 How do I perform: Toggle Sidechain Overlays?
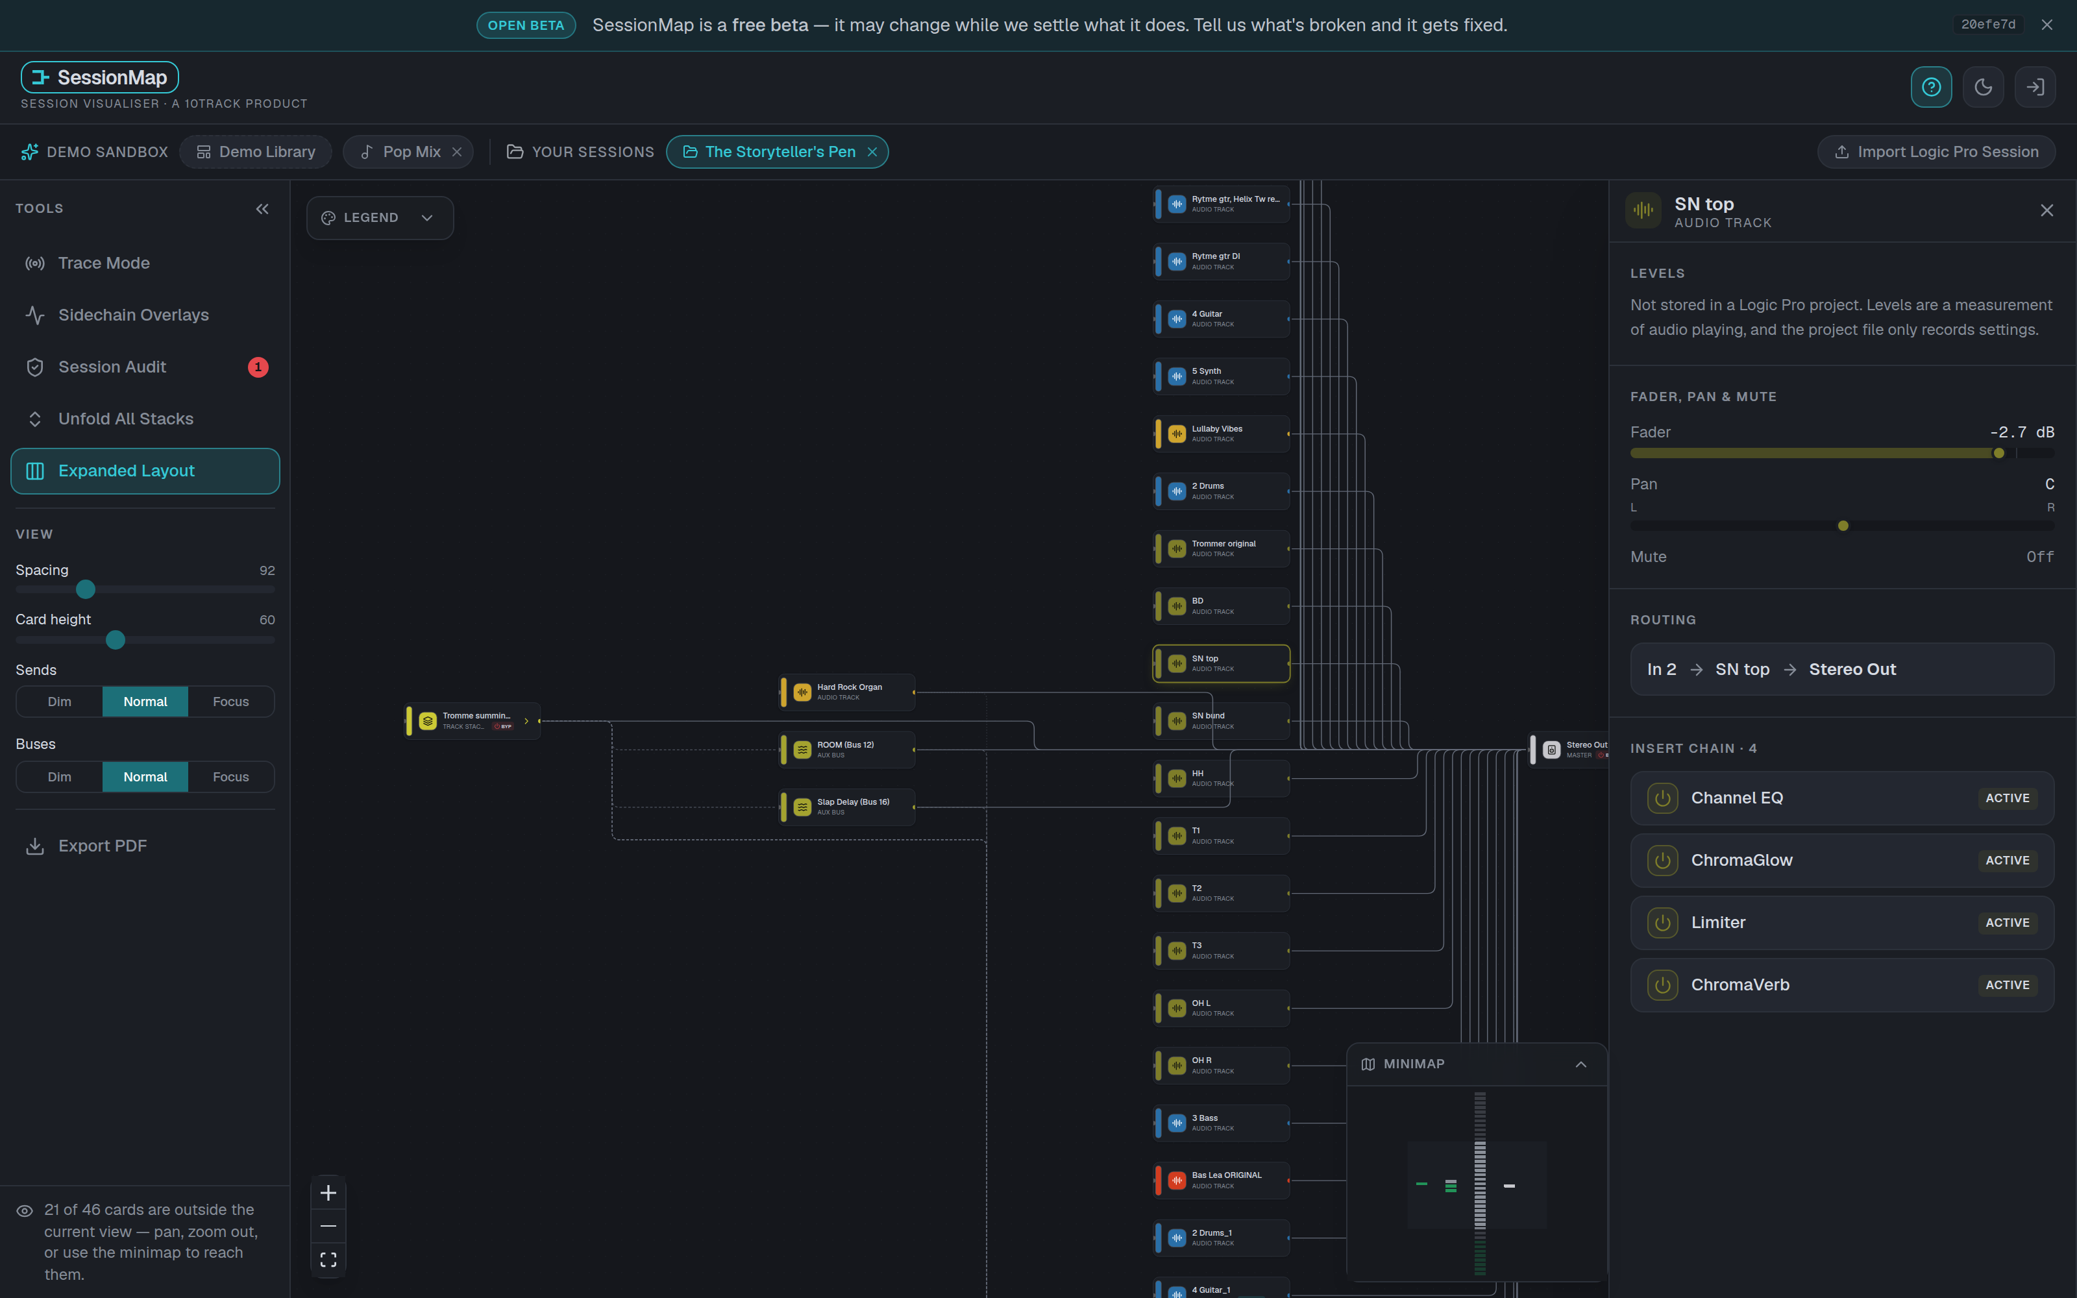[x=145, y=315]
